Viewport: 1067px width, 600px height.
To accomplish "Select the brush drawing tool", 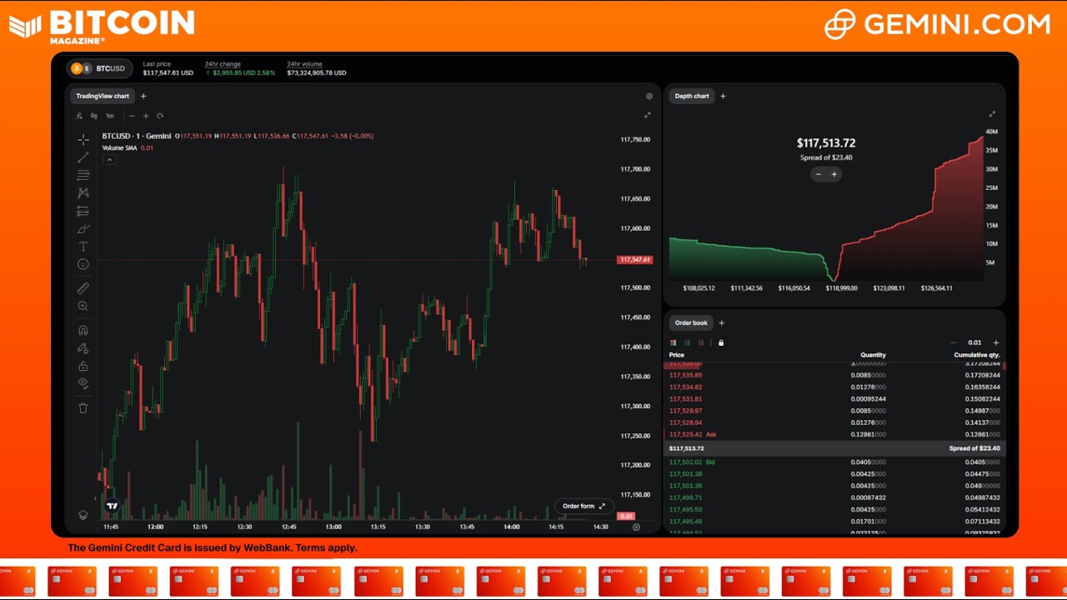I will tap(83, 229).
